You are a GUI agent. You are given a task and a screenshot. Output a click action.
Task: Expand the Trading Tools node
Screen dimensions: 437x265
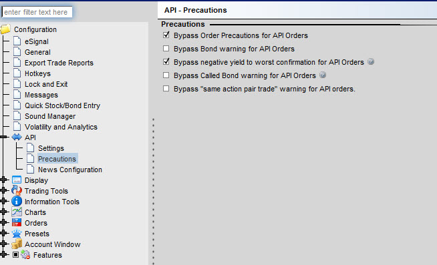point(3,191)
